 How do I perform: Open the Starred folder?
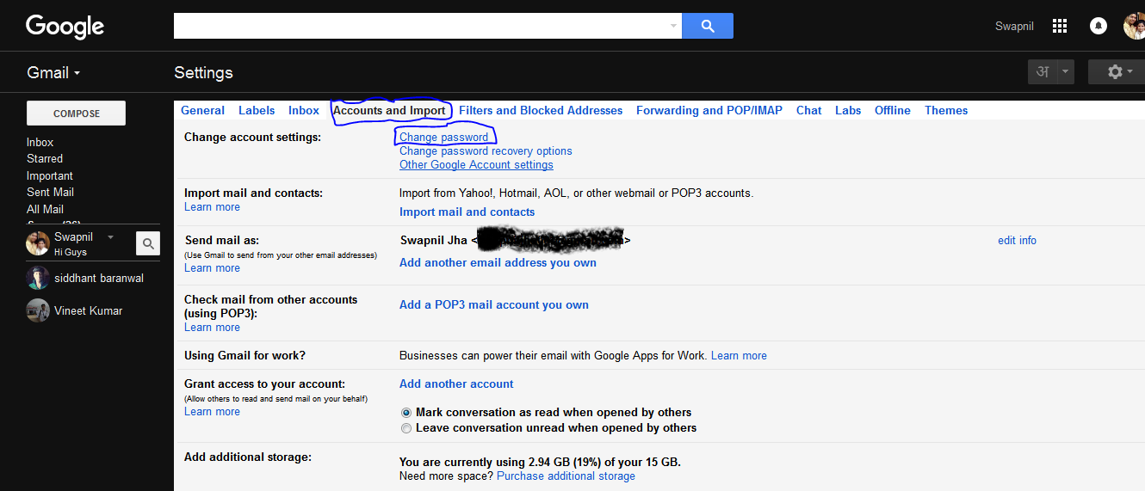(x=45, y=158)
